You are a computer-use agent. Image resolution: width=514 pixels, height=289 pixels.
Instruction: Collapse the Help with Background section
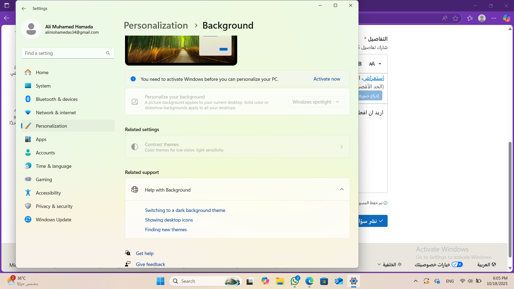(342, 189)
